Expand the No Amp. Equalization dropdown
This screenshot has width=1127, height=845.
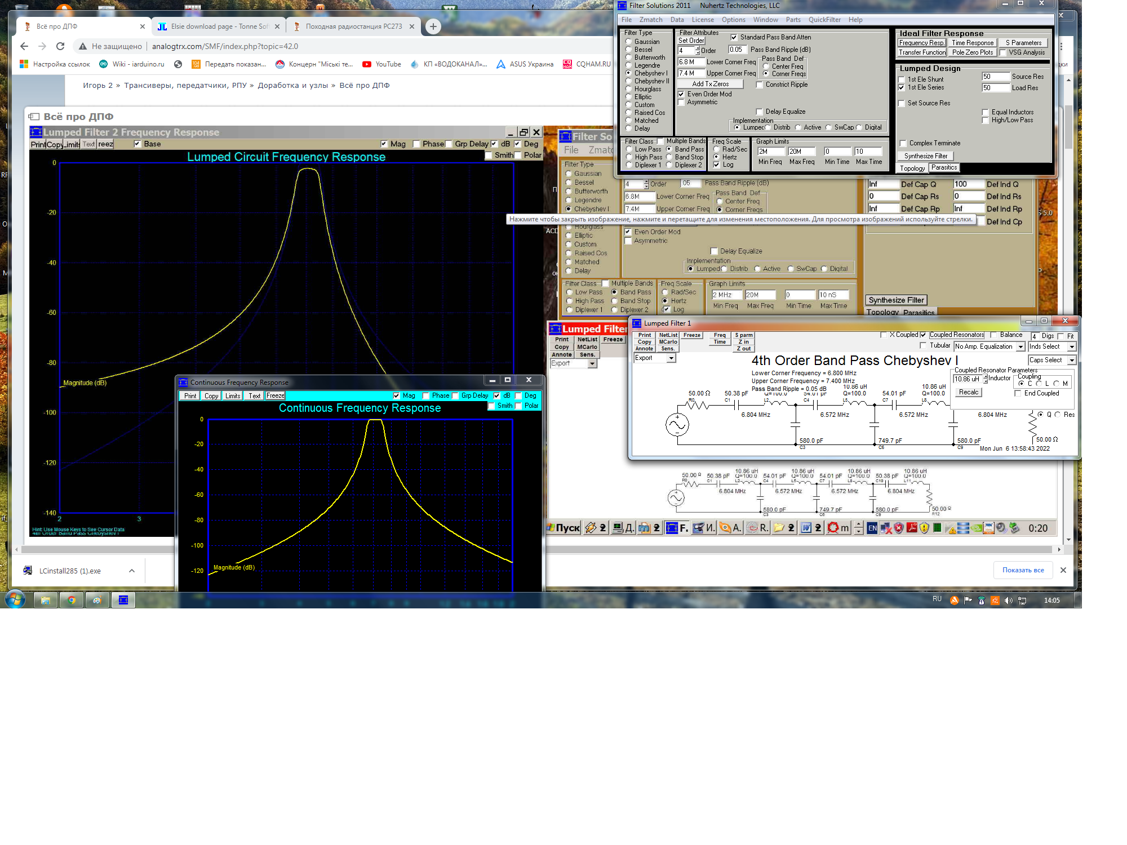(1020, 347)
